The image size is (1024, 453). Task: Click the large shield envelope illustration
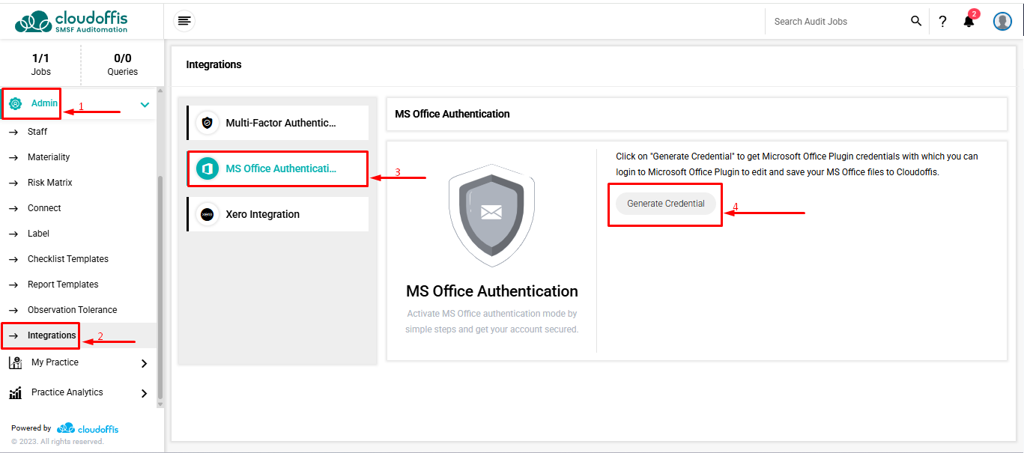(x=491, y=215)
